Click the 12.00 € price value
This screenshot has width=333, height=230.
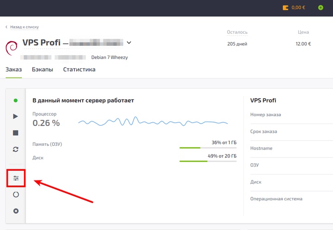coord(303,44)
